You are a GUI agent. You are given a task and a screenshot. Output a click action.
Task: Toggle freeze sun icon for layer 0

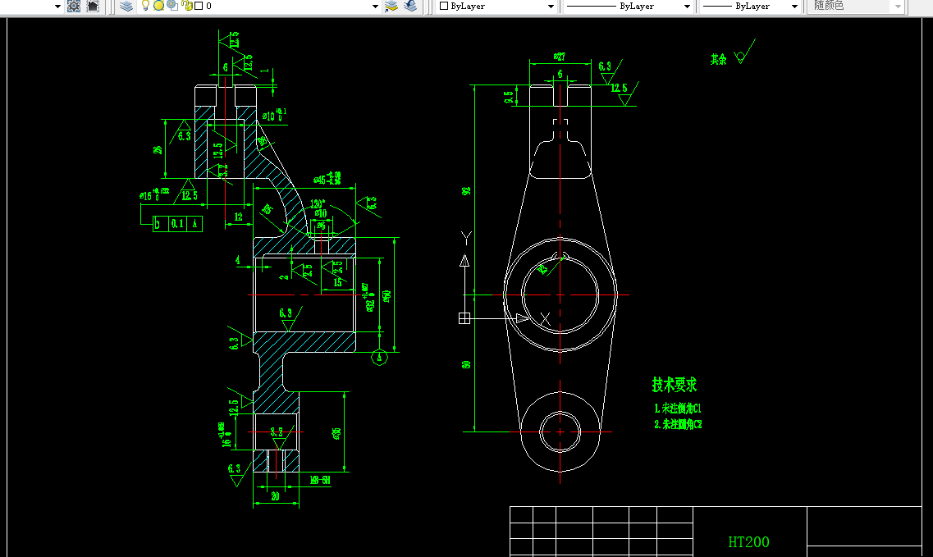pos(159,6)
